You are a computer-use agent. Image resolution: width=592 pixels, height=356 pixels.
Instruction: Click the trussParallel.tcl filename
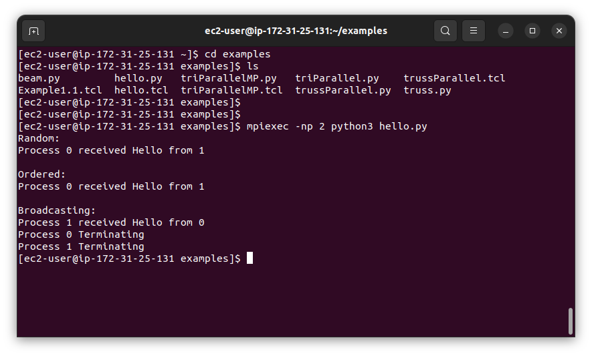(454, 78)
